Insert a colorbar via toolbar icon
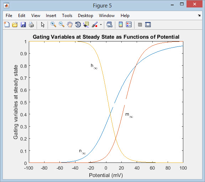The width and height of the screenshot is (205, 182). (x=121, y=24)
